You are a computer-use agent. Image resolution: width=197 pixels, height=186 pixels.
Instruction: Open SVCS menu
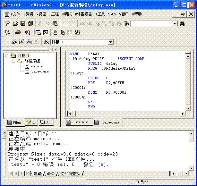pyautogui.click(x=112, y=14)
